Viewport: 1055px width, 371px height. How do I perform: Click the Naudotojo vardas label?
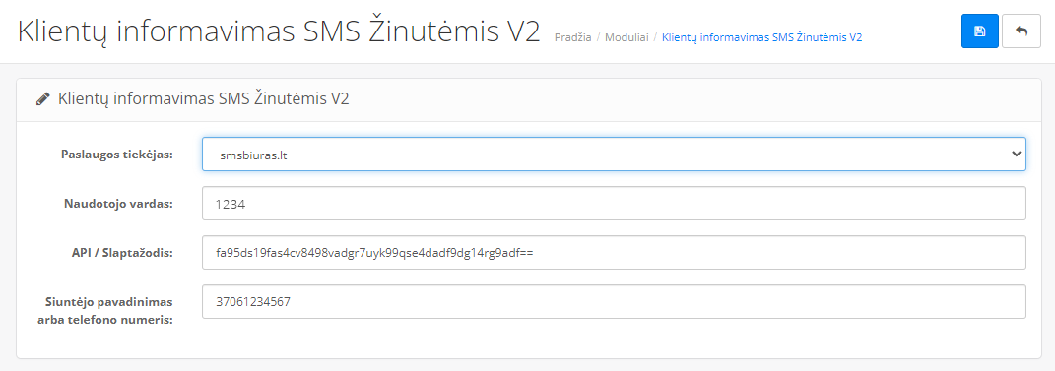pyautogui.click(x=118, y=204)
